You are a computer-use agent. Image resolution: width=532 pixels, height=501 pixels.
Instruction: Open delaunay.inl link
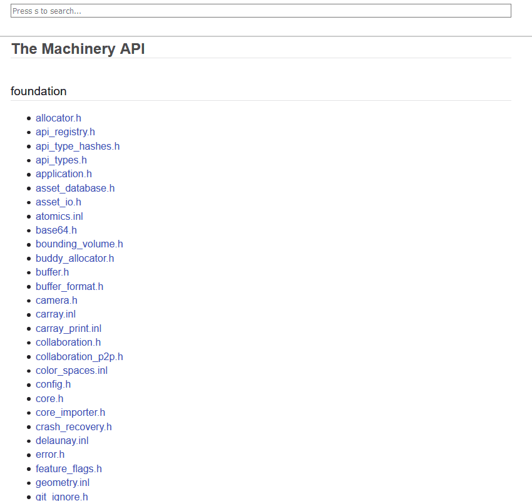pos(62,441)
